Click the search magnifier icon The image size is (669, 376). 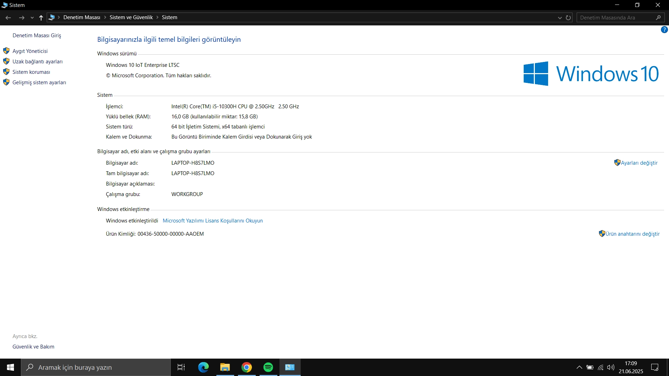pyautogui.click(x=658, y=18)
